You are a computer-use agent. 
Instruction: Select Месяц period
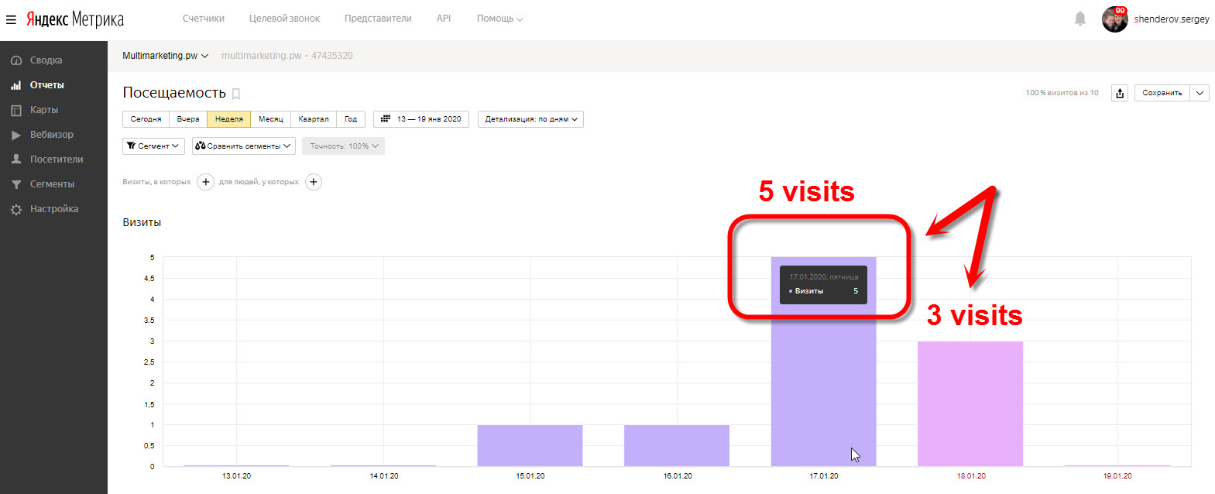click(x=271, y=119)
